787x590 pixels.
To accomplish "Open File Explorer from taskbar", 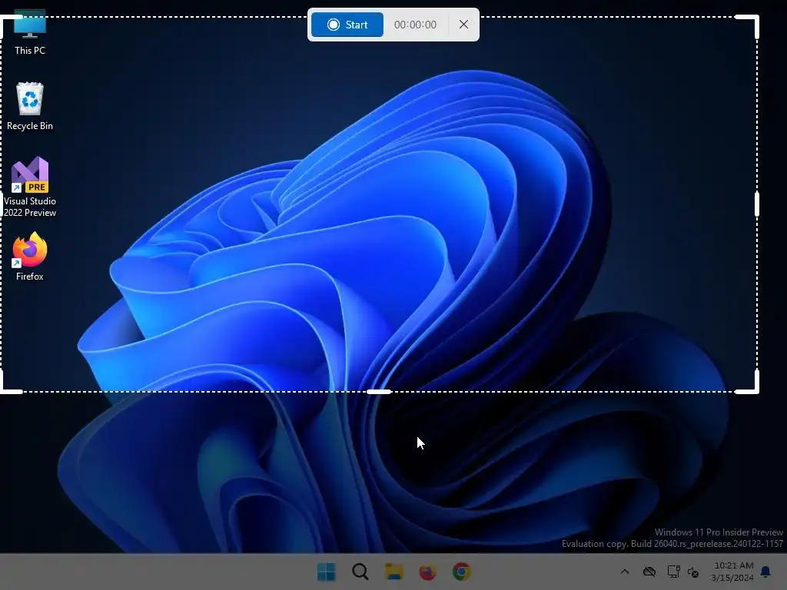I will (394, 572).
